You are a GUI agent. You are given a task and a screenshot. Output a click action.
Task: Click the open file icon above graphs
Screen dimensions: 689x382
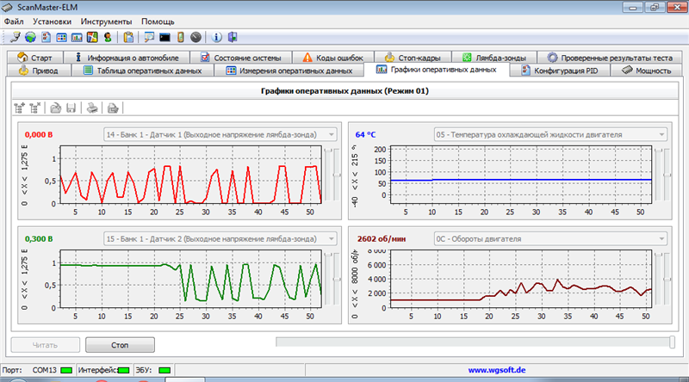click(55, 108)
